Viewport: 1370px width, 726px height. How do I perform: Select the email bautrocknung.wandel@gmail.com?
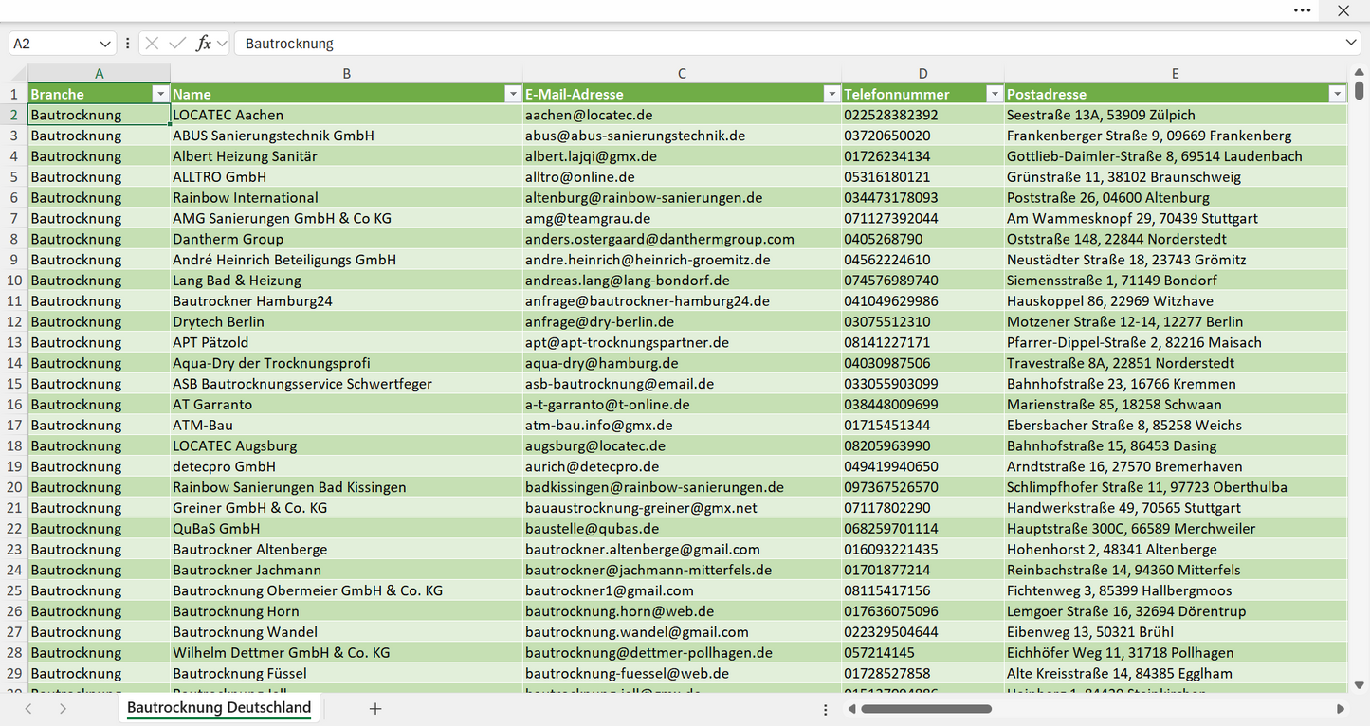(683, 632)
